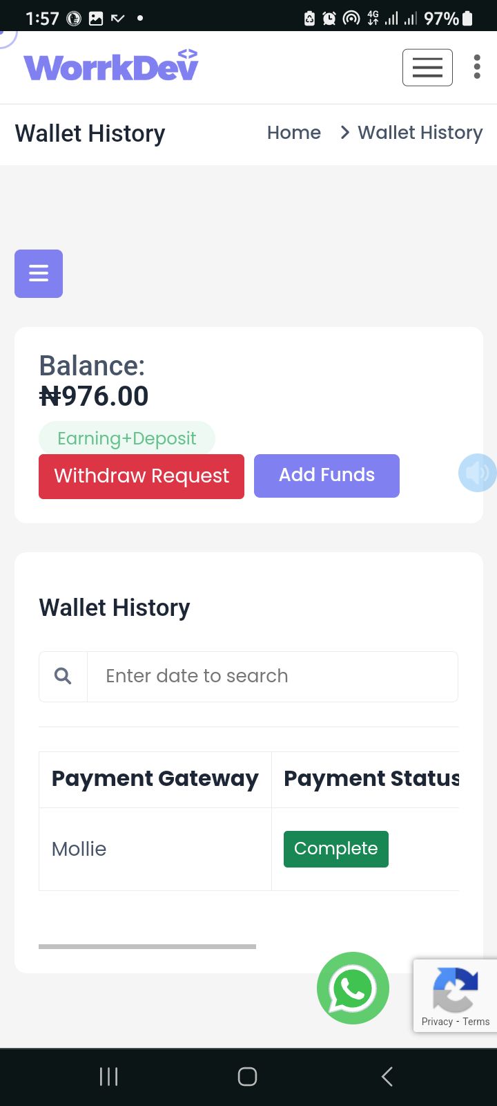This screenshot has width=497, height=1106.
Task: Click the search magnifier icon
Action: pos(63,676)
